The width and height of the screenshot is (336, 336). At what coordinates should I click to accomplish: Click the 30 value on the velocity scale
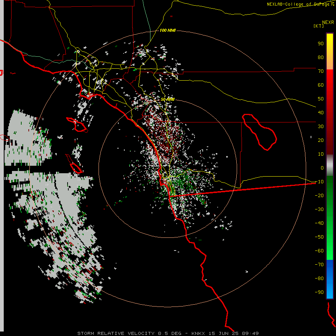(321, 127)
